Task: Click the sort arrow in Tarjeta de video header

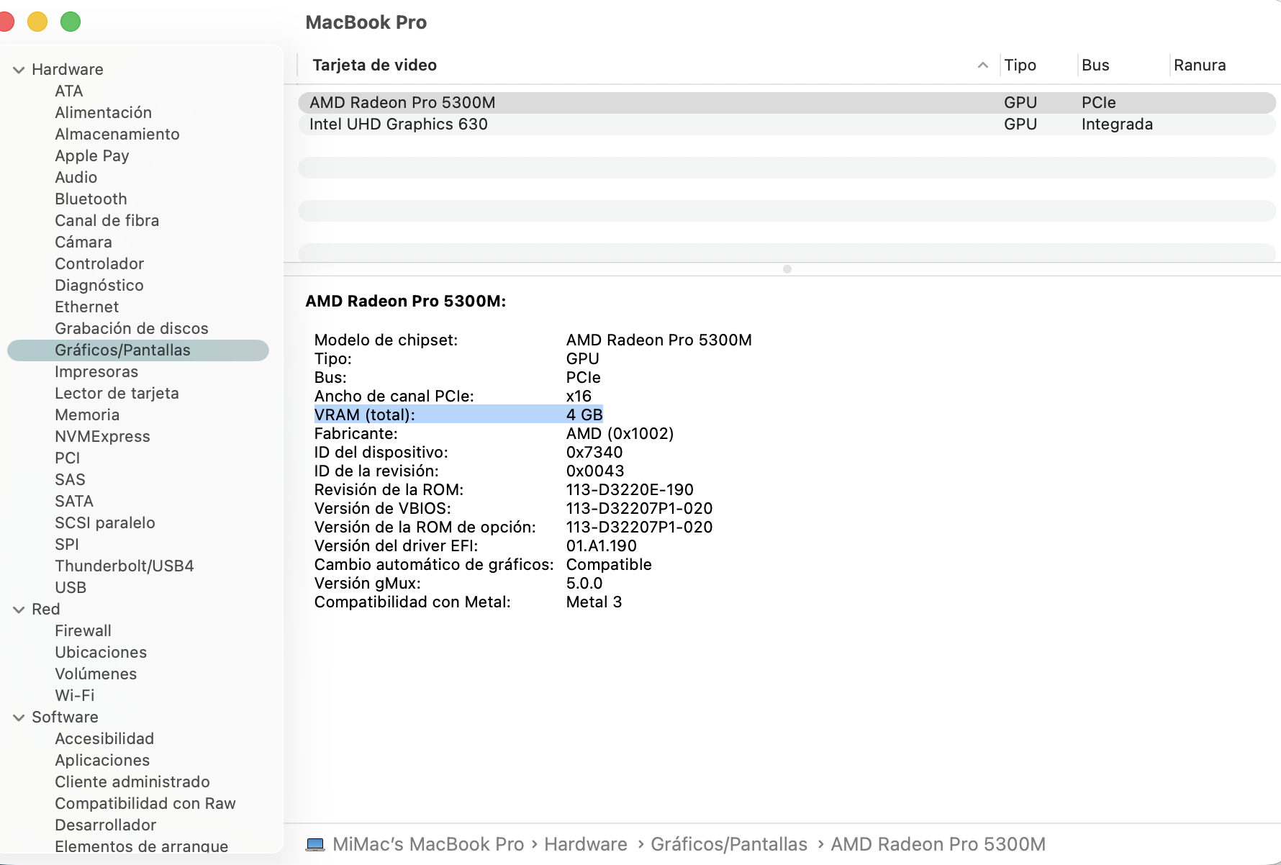Action: tap(982, 65)
